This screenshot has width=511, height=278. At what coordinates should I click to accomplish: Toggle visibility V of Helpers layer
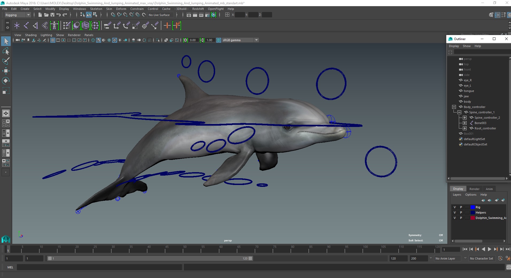click(x=455, y=213)
